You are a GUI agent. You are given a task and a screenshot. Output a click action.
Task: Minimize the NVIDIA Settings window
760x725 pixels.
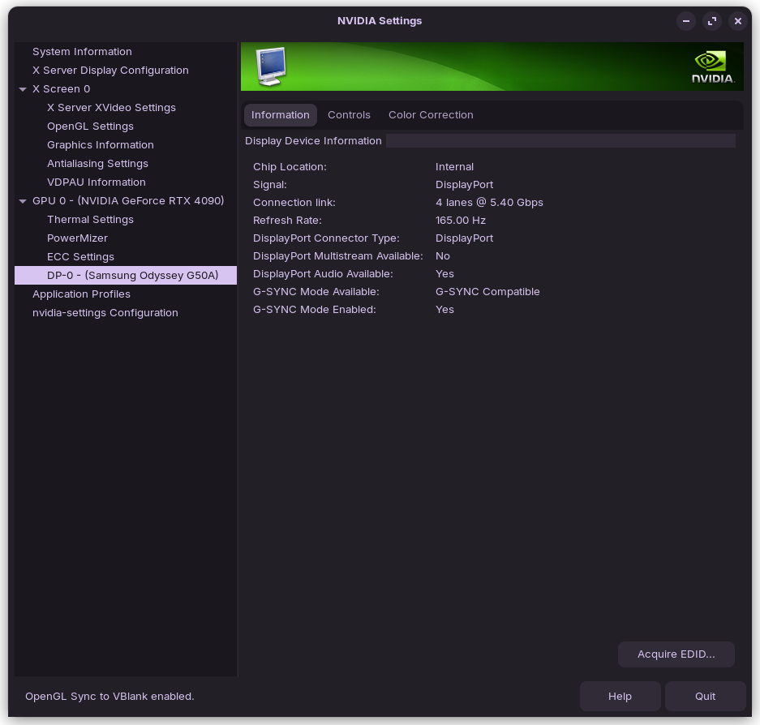tap(686, 21)
